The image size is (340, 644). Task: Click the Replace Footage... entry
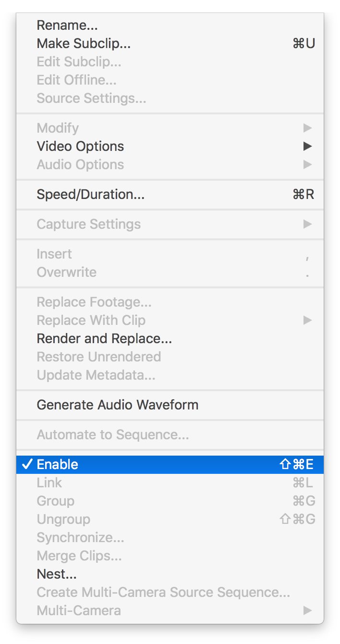94,302
